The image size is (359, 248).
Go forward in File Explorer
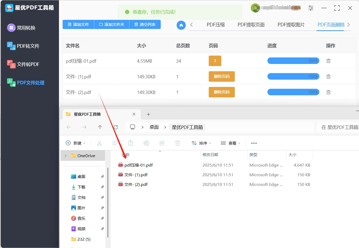[x=84, y=127]
